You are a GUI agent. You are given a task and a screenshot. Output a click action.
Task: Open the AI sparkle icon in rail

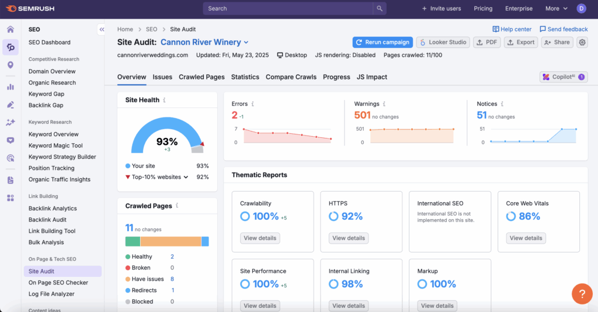coord(11,123)
